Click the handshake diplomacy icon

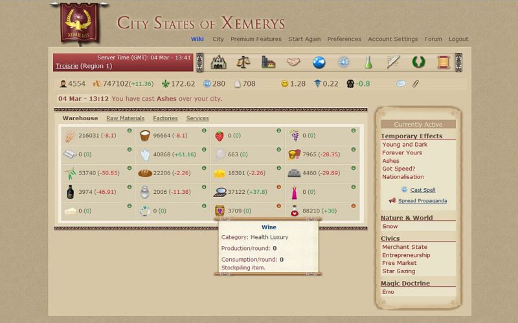[x=293, y=63]
